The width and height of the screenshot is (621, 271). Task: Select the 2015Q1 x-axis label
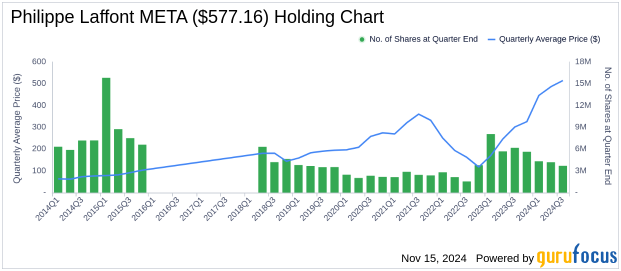coord(95,208)
